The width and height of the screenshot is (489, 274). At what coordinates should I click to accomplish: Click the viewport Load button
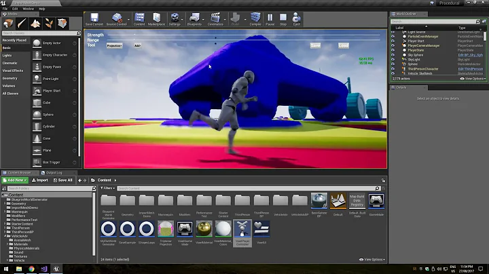point(344,45)
